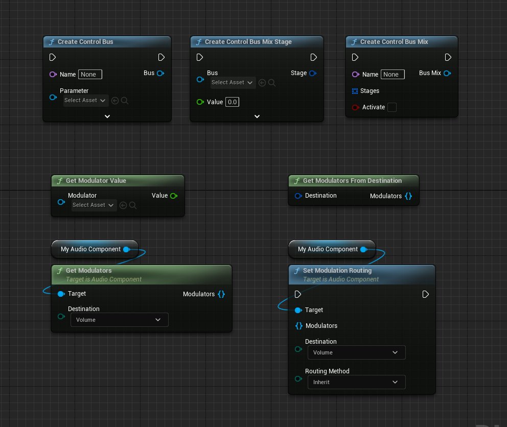Viewport: 507px width, 427px height.
Task: Click Value output pin on Get Modulator Value
Action: click(174, 196)
